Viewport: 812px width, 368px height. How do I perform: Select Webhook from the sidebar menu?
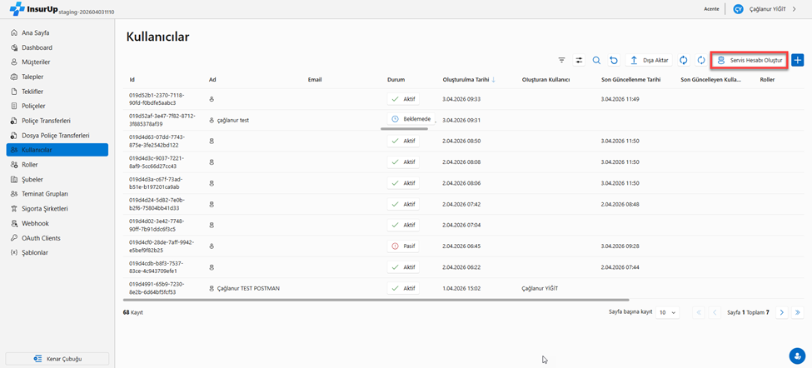[x=35, y=224]
